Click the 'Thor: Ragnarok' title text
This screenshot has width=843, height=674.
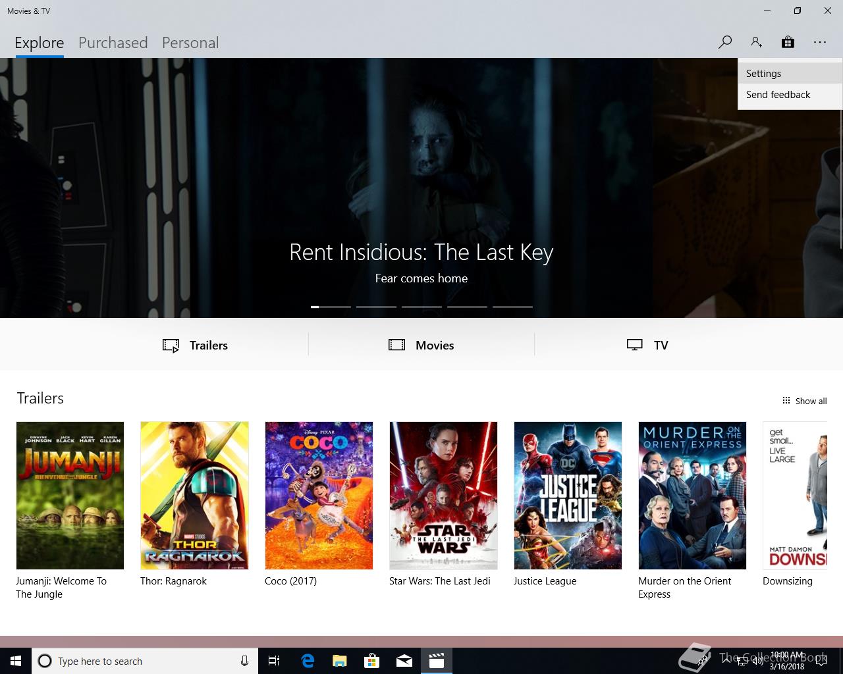(x=173, y=581)
